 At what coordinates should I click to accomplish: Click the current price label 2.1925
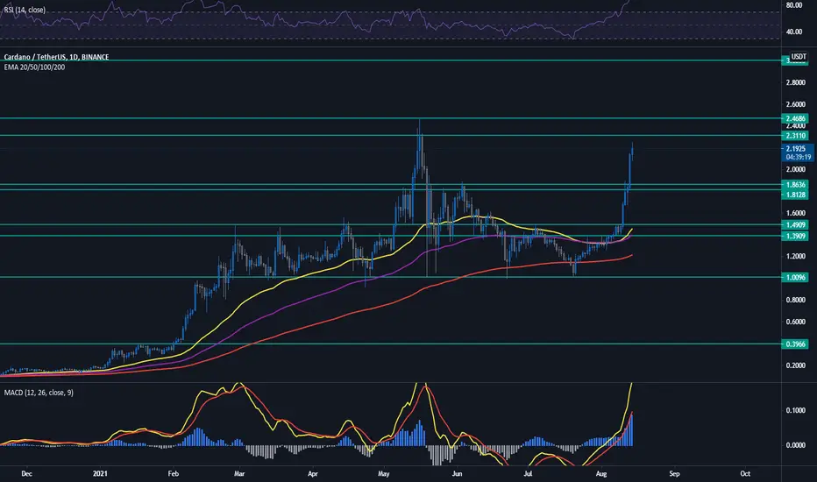(x=796, y=148)
